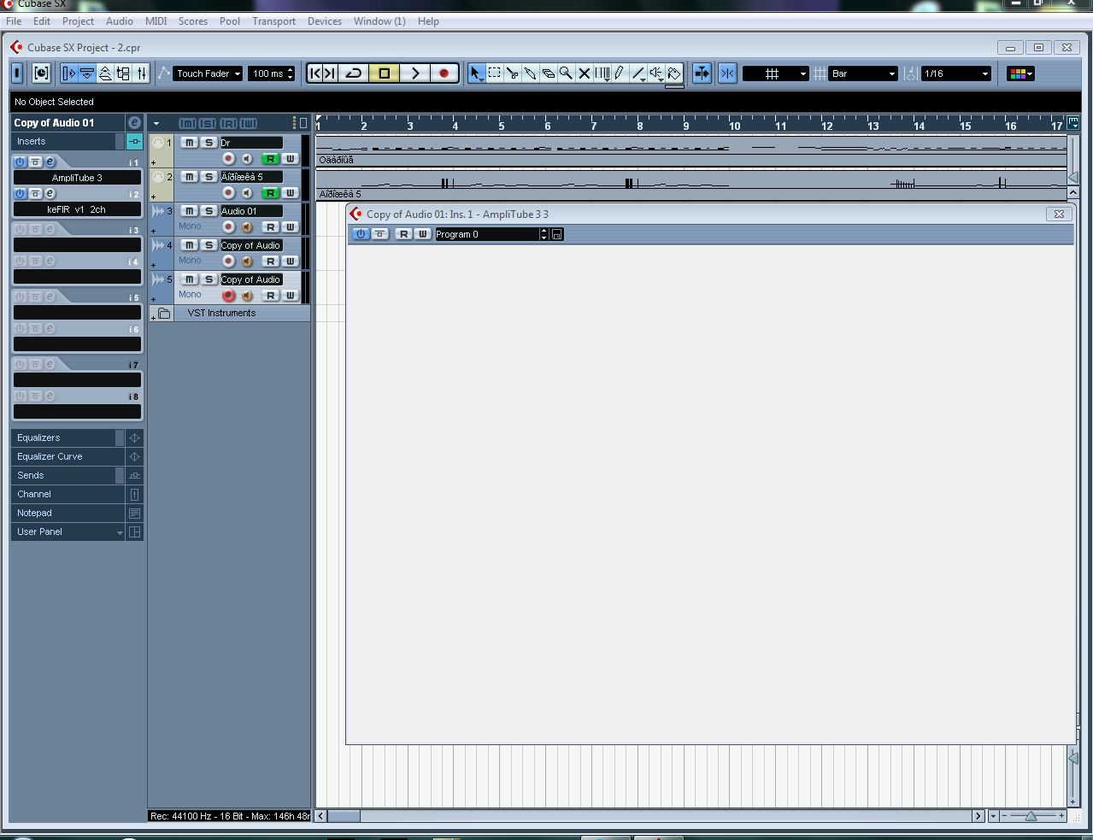Toggle the Cycle loop button
The width and height of the screenshot is (1093, 840).
click(354, 73)
